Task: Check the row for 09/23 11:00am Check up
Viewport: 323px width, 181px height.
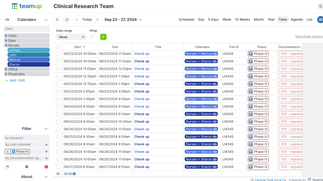Action: (x=58, y=69)
